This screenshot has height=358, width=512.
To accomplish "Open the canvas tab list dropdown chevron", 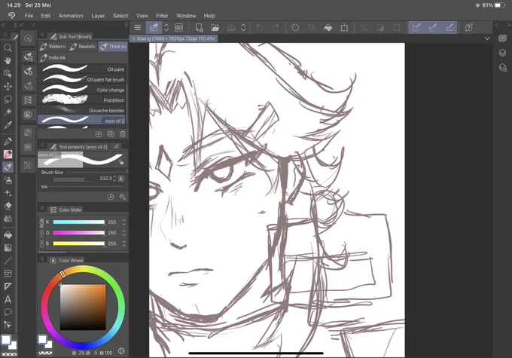I will (487, 38).
